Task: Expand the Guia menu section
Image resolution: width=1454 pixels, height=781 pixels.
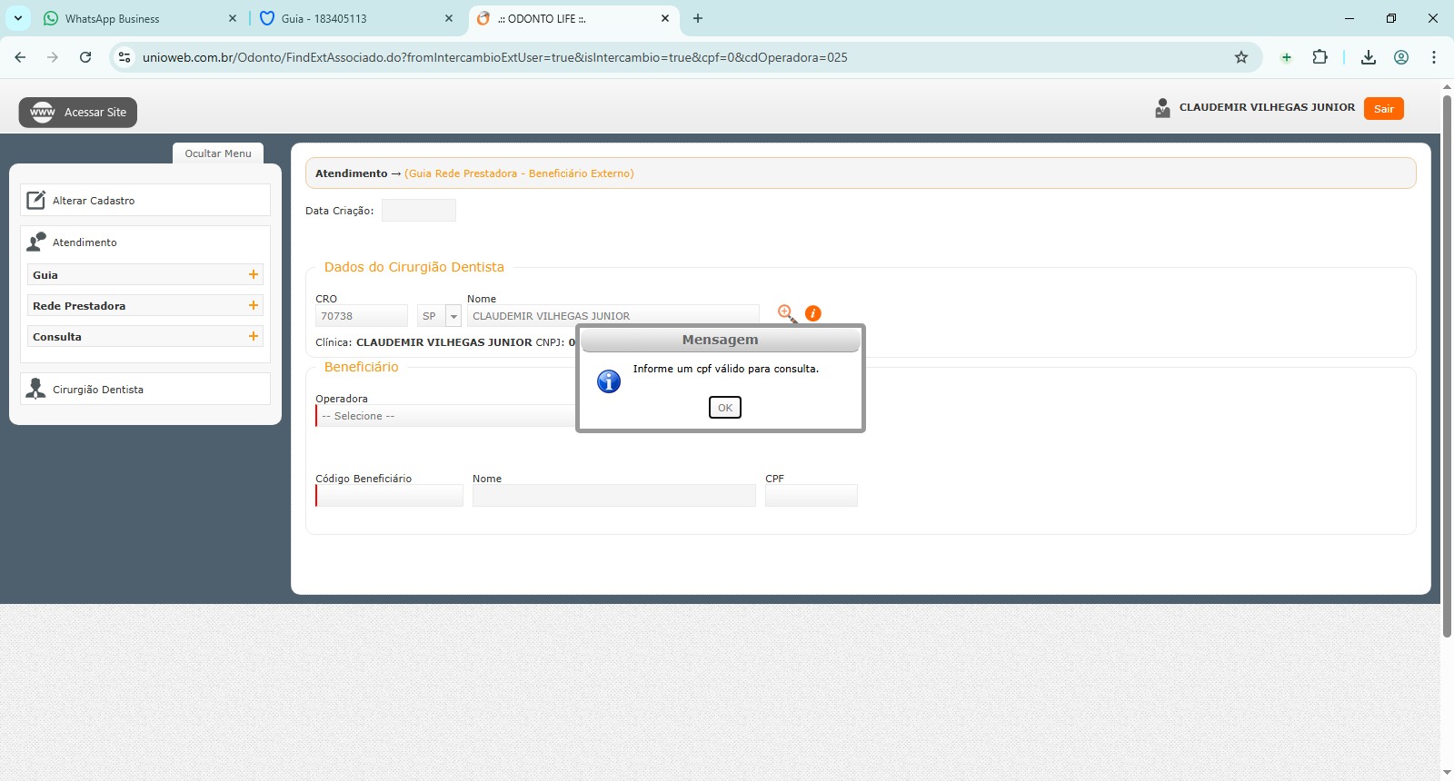Action: (254, 274)
